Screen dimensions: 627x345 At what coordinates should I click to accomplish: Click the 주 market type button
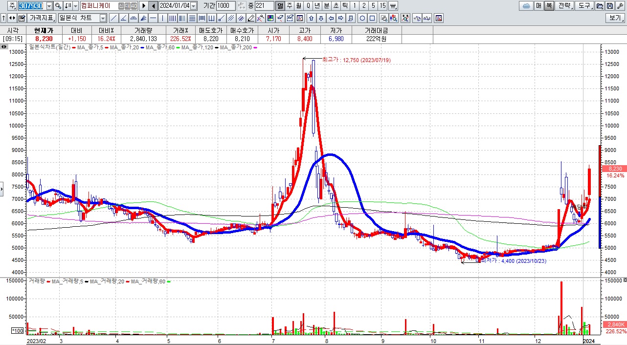point(12,6)
